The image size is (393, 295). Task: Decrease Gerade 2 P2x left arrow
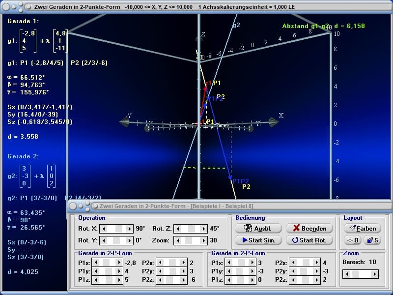(x=293, y=263)
